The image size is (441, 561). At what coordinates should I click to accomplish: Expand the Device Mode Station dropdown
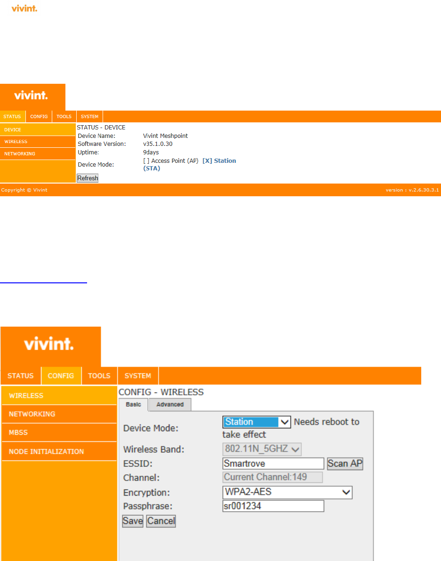[x=257, y=422]
